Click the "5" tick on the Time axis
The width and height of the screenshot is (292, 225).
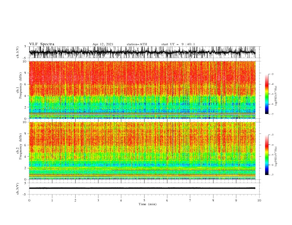(144, 200)
